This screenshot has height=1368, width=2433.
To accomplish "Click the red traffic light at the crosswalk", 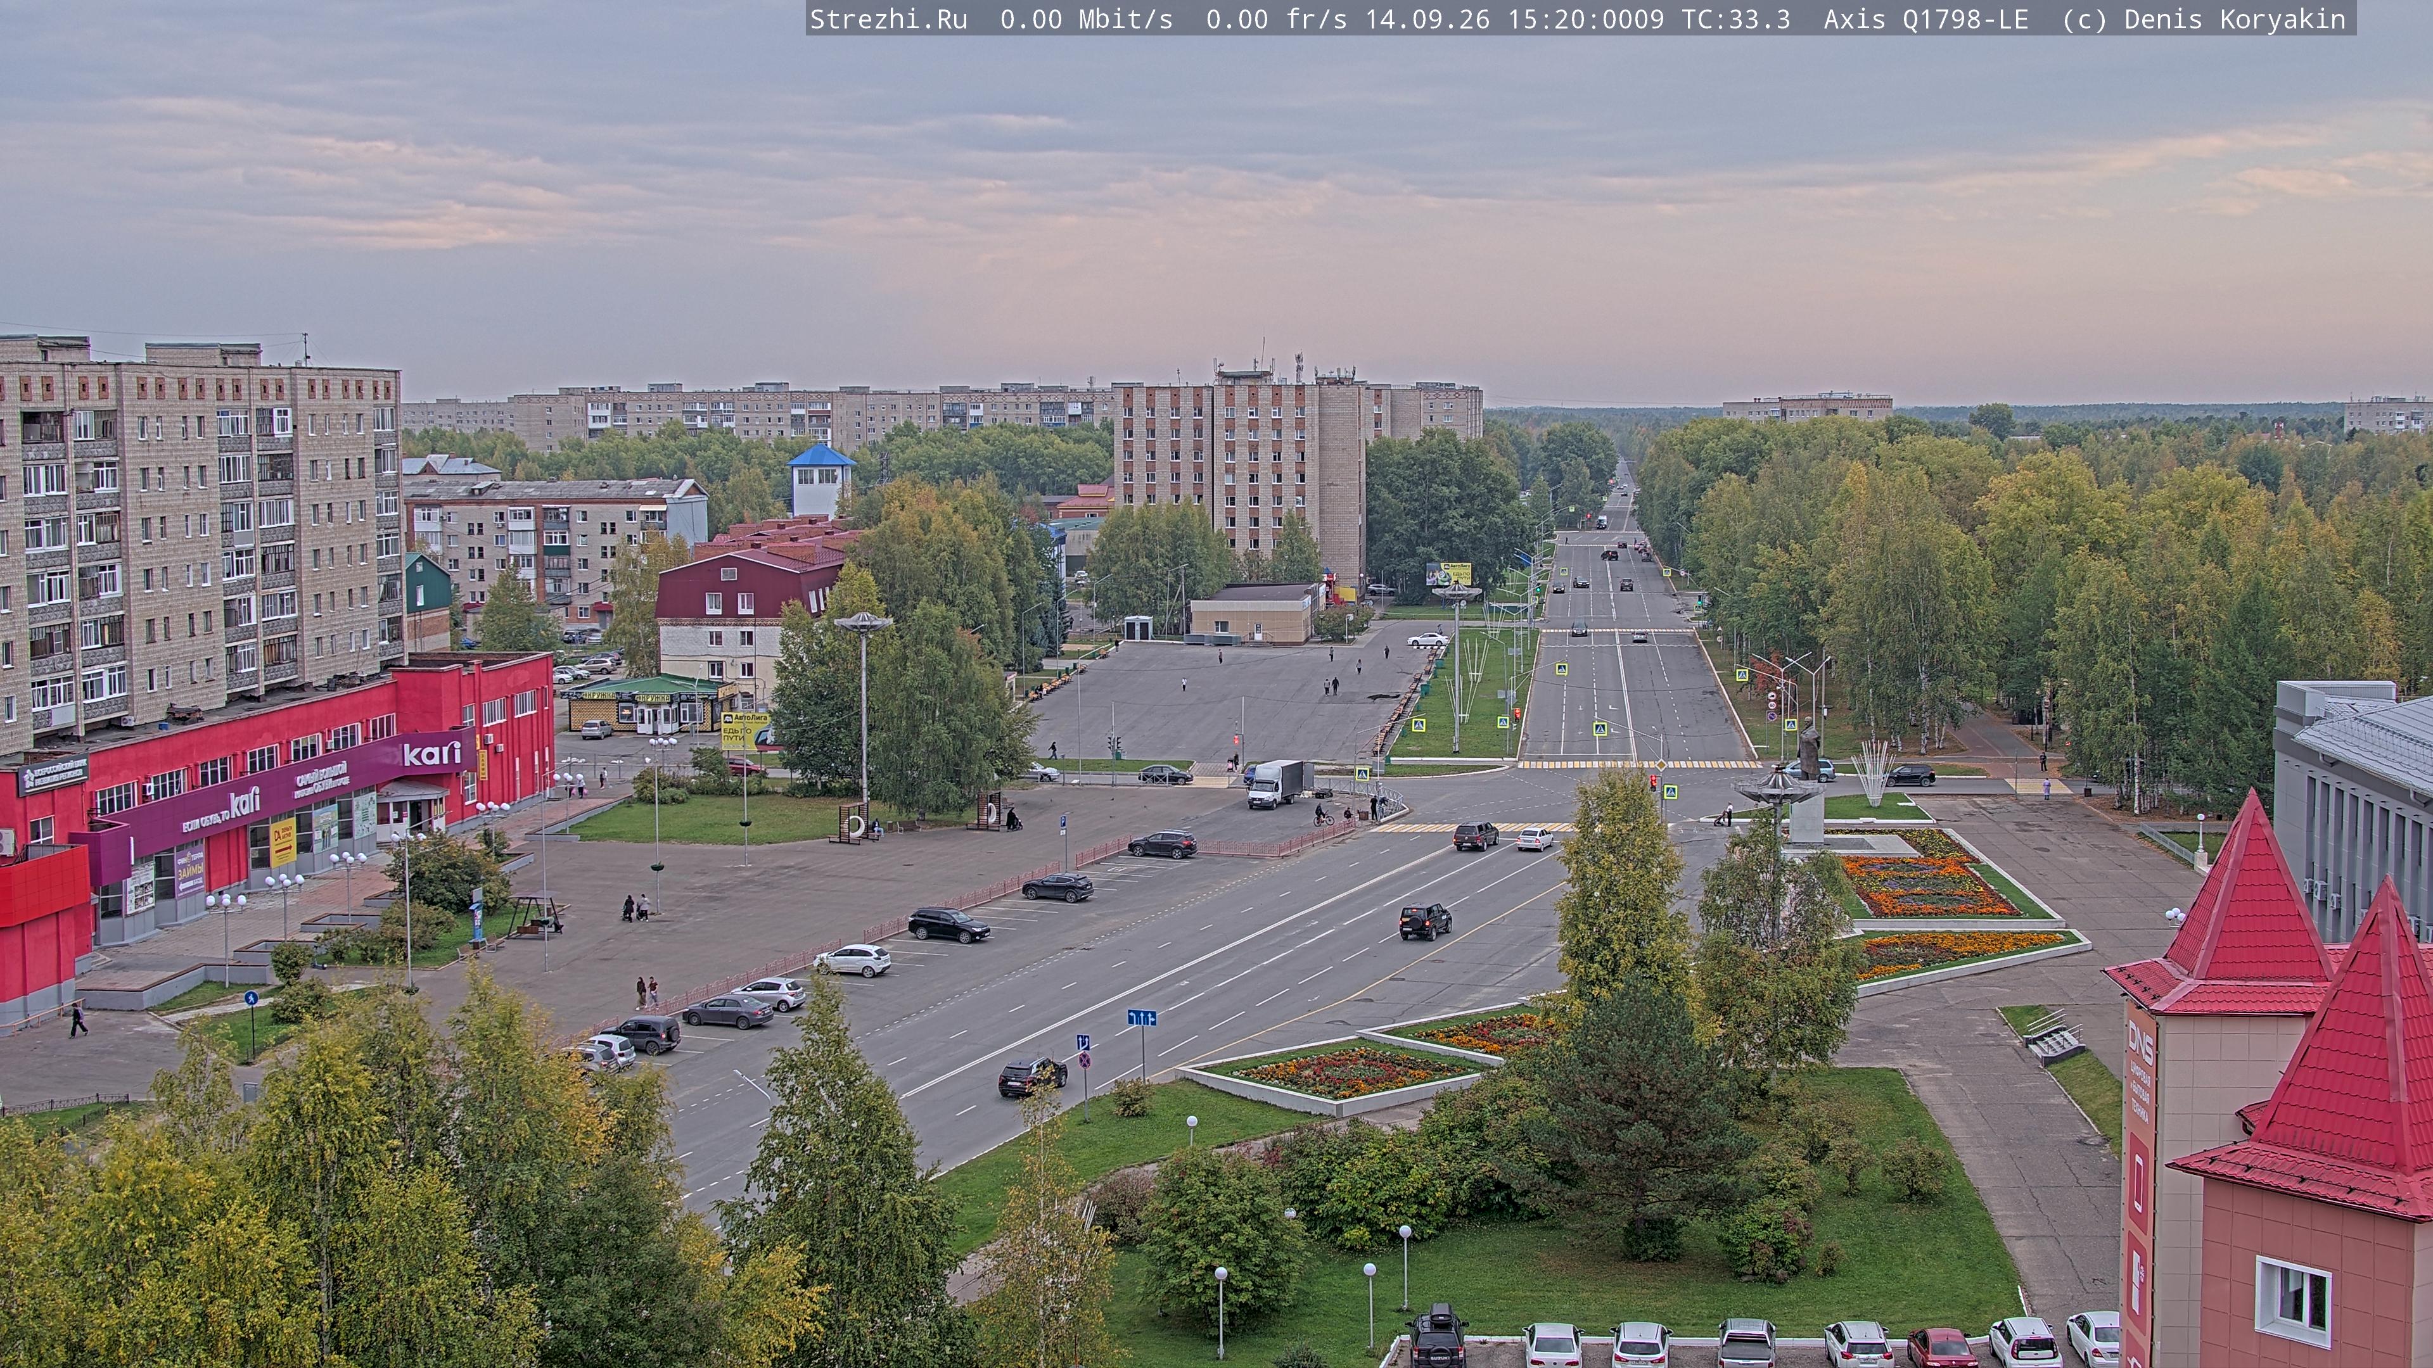I will pyautogui.click(x=1652, y=783).
